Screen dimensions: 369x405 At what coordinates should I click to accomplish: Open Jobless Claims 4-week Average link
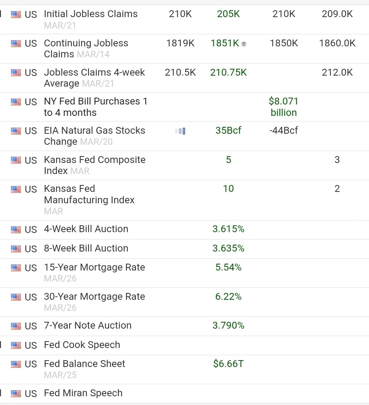coord(95,78)
